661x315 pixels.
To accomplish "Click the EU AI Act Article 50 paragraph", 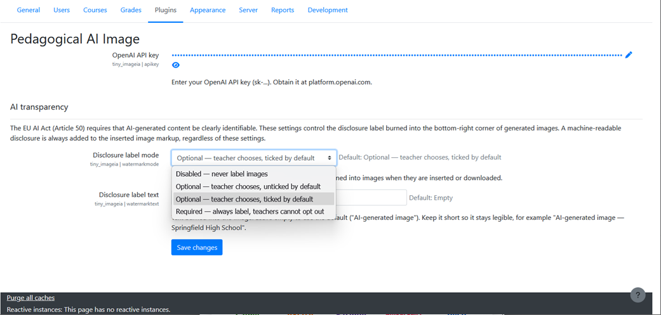I will point(316,132).
